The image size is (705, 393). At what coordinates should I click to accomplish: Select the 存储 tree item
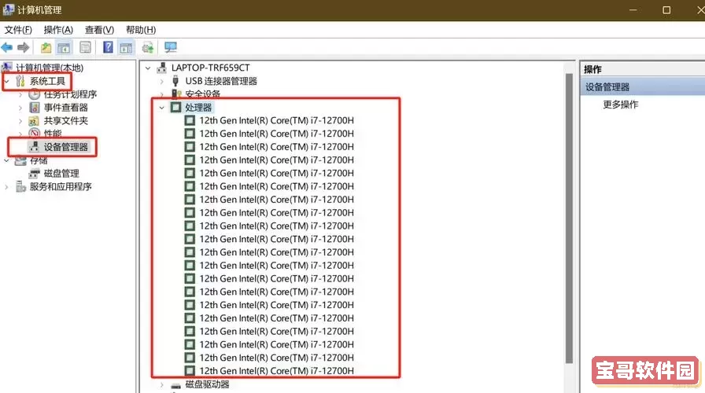coord(39,160)
